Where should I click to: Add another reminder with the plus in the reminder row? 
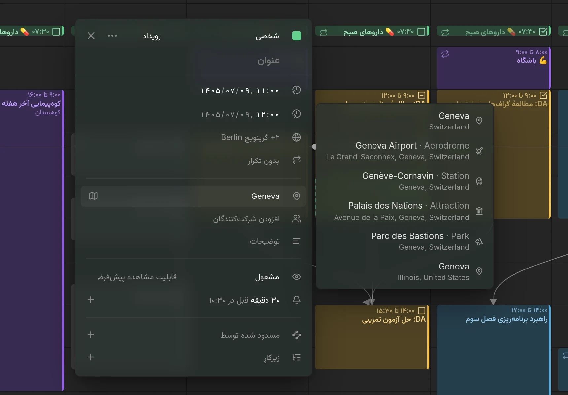tap(91, 300)
